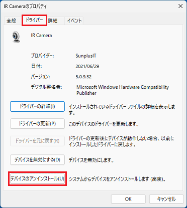This screenshot has height=208, width=187.
Task: Click the デジタル署名者: label
Action: point(46,87)
